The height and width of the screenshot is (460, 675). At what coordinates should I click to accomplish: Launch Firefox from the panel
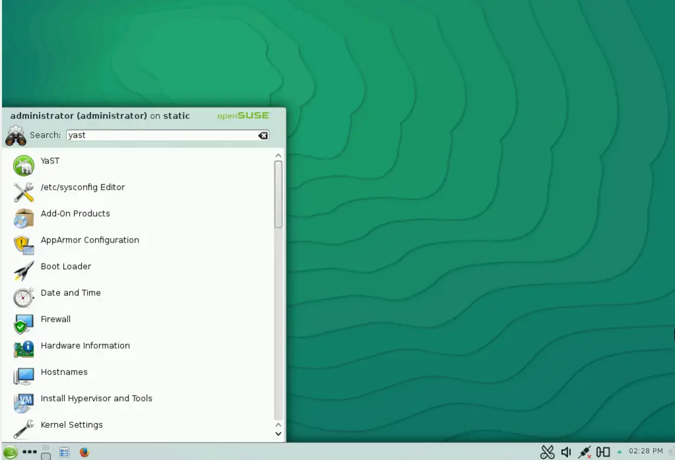[84, 452]
